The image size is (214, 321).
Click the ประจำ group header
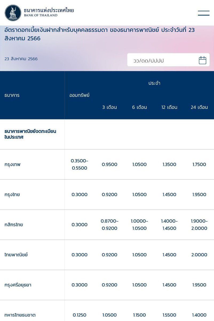pyautogui.click(x=154, y=83)
